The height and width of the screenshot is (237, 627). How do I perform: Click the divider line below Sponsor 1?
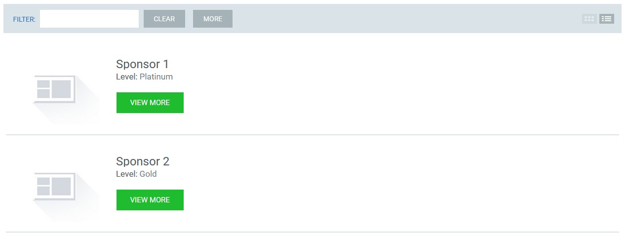point(313,134)
